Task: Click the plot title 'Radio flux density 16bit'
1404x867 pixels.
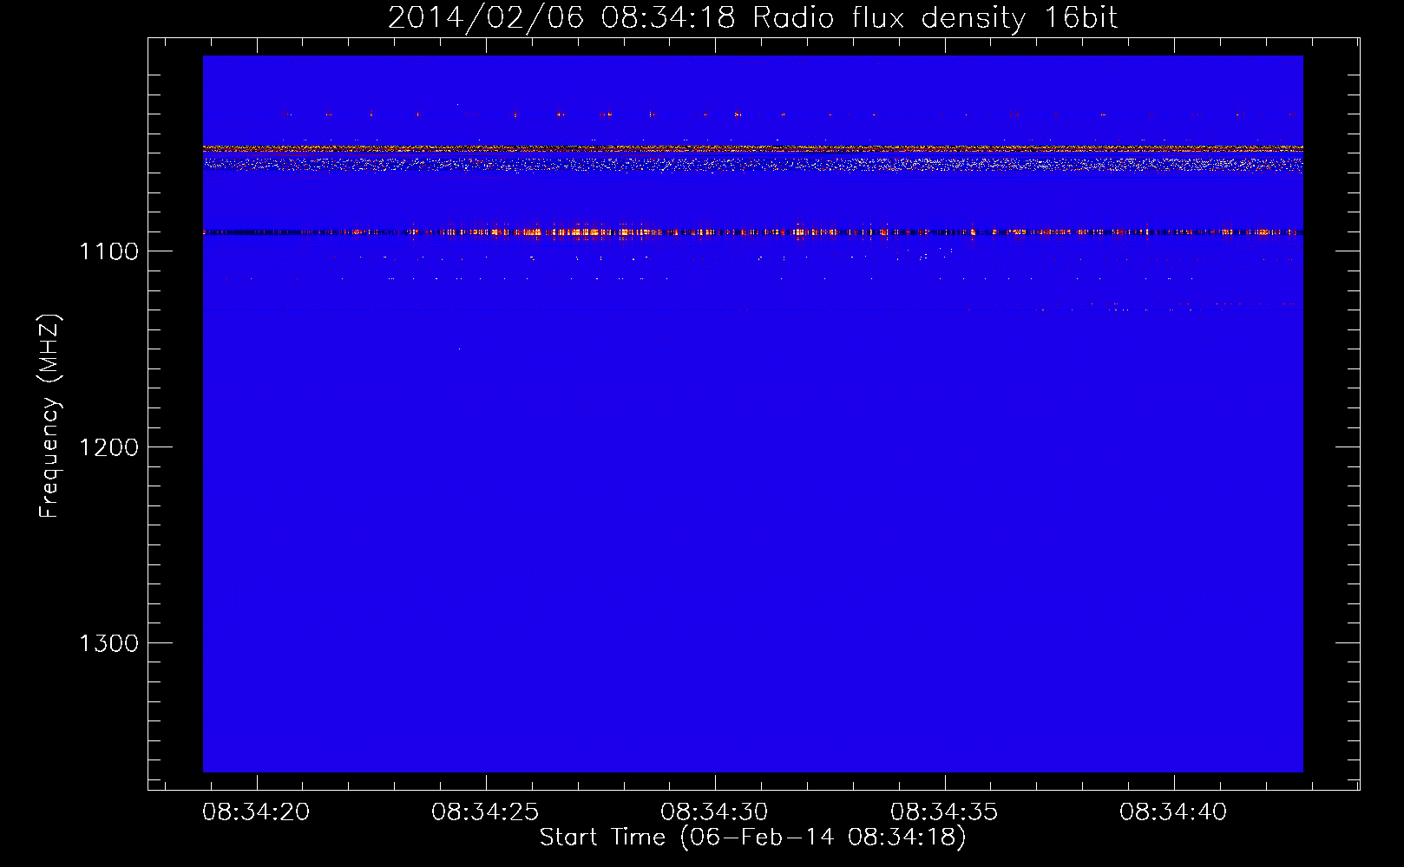Action: pos(935,17)
